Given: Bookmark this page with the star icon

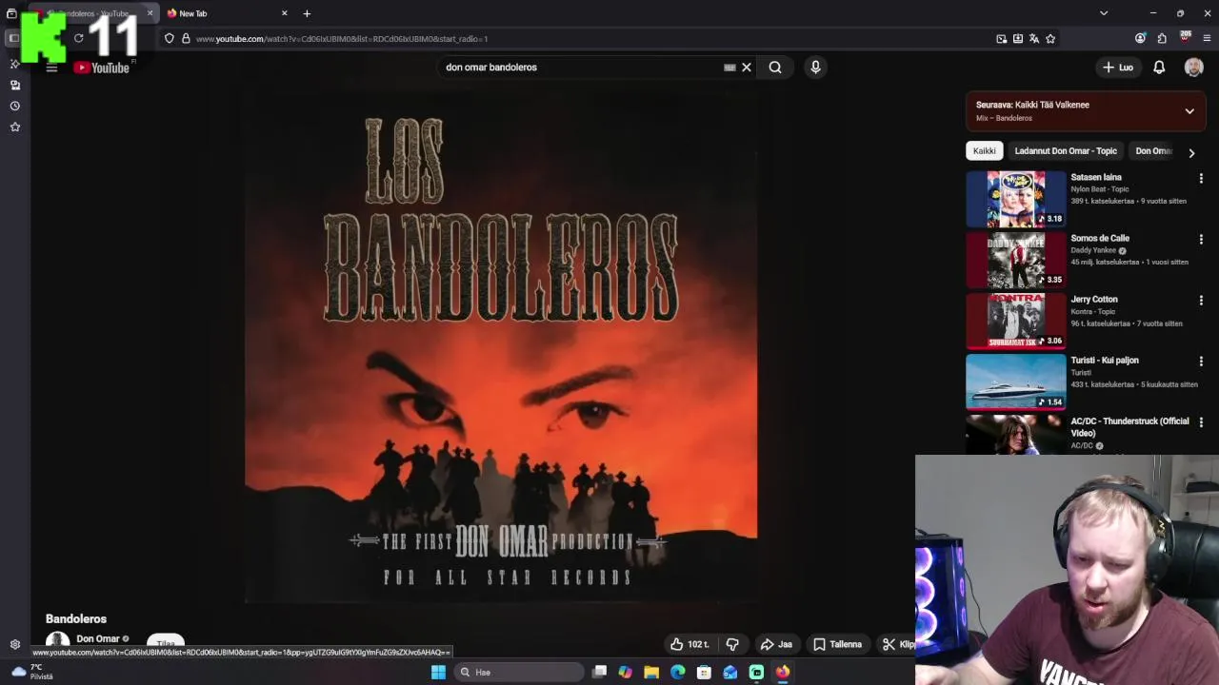Looking at the screenshot, I should [1050, 39].
